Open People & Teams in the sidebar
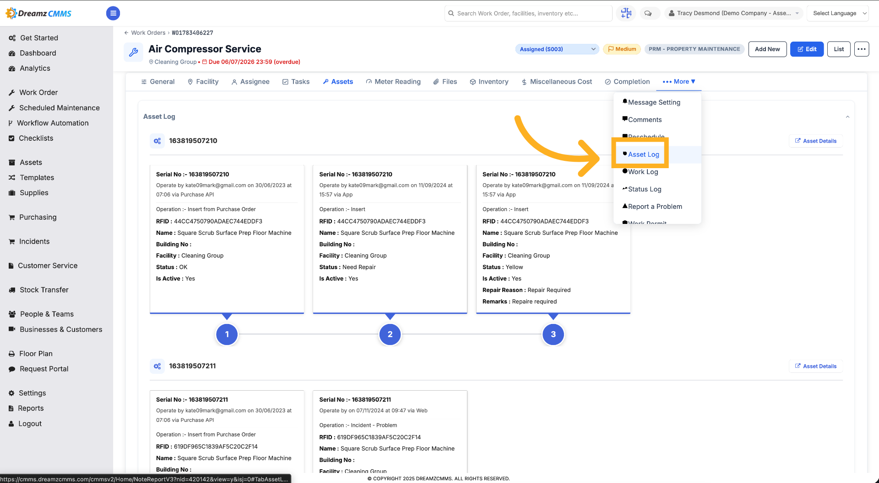The image size is (879, 483). coord(47,314)
